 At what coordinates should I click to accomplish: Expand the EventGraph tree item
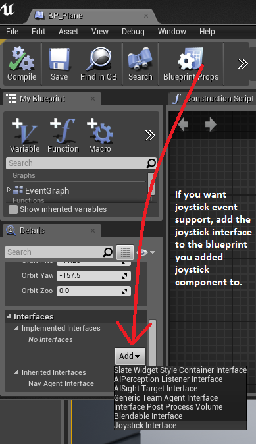pos(9,190)
